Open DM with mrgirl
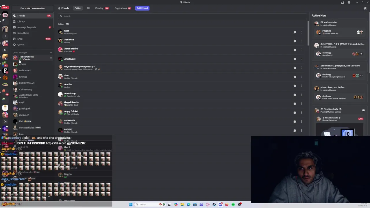Viewport: 370px width, 208px height. coord(32,102)
